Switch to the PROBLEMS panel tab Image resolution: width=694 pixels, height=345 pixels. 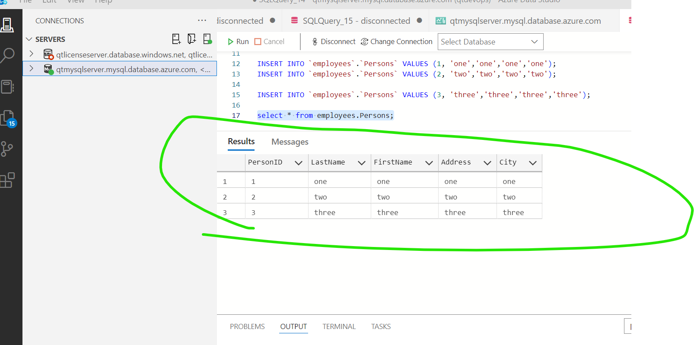tap(247, 326)
